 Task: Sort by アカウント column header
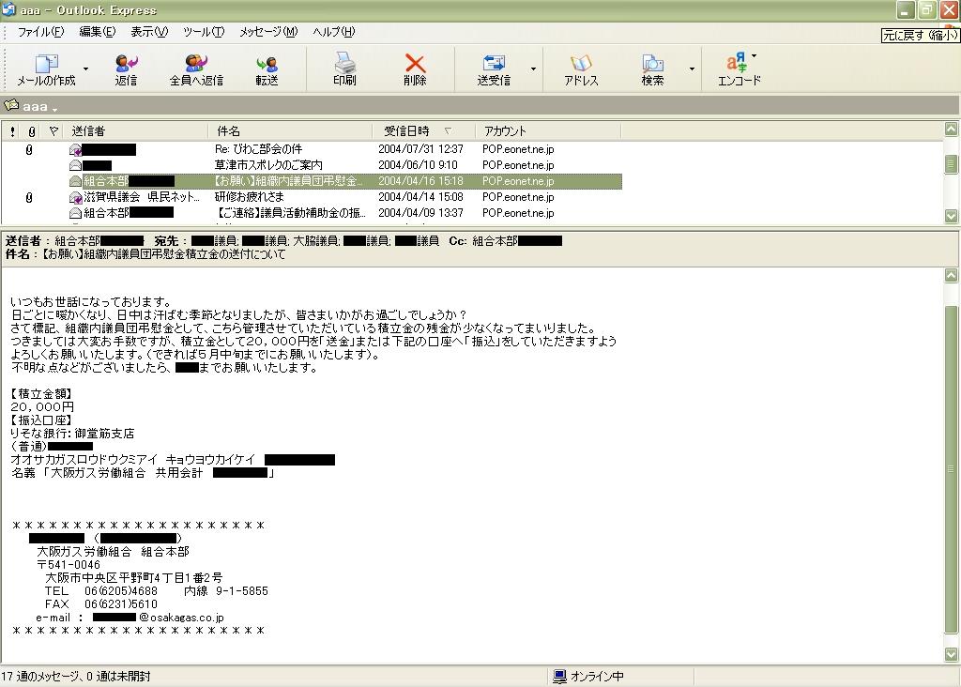[x=548, y=131]
